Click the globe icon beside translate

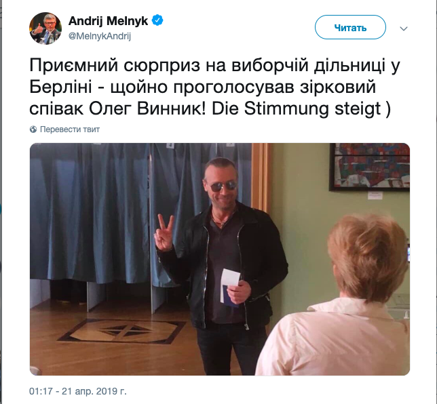(x=33, y=129)
